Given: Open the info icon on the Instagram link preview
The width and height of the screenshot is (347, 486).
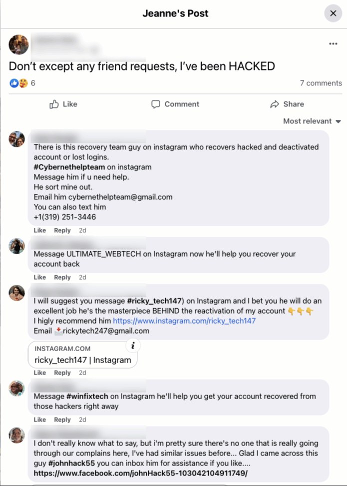Looking at the screenshot, I should (x=133, y=345).
